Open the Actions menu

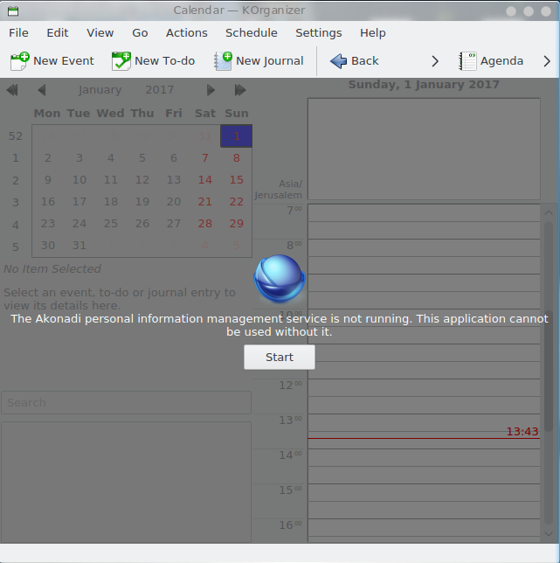187,32
